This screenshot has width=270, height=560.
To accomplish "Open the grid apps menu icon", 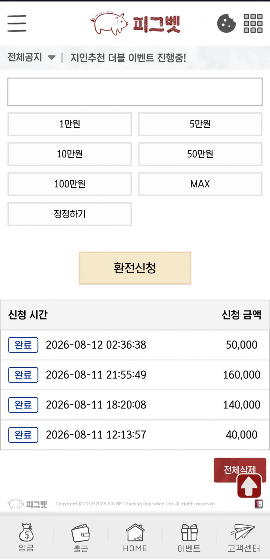I will tap(253, 23).
